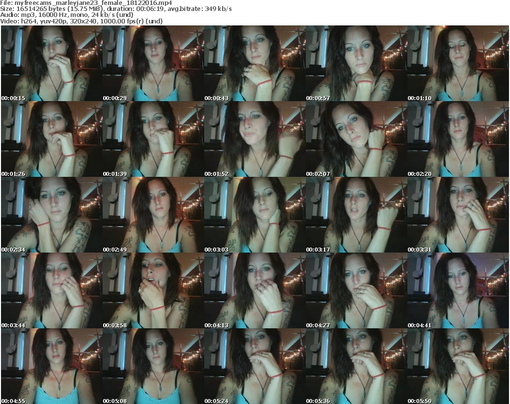510x404 pixels.
Task: Choose the frame at 00:04:13
Action: [x=255, y=290]
